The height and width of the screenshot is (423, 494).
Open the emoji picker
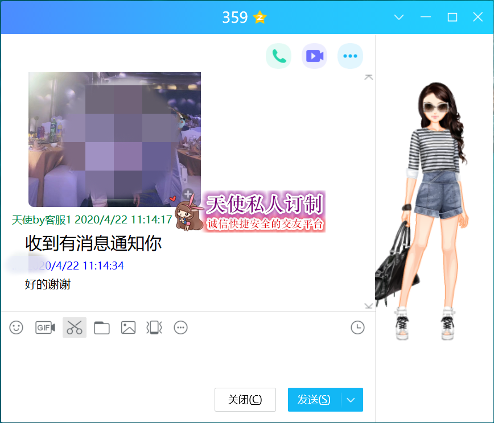pos(17,327)
